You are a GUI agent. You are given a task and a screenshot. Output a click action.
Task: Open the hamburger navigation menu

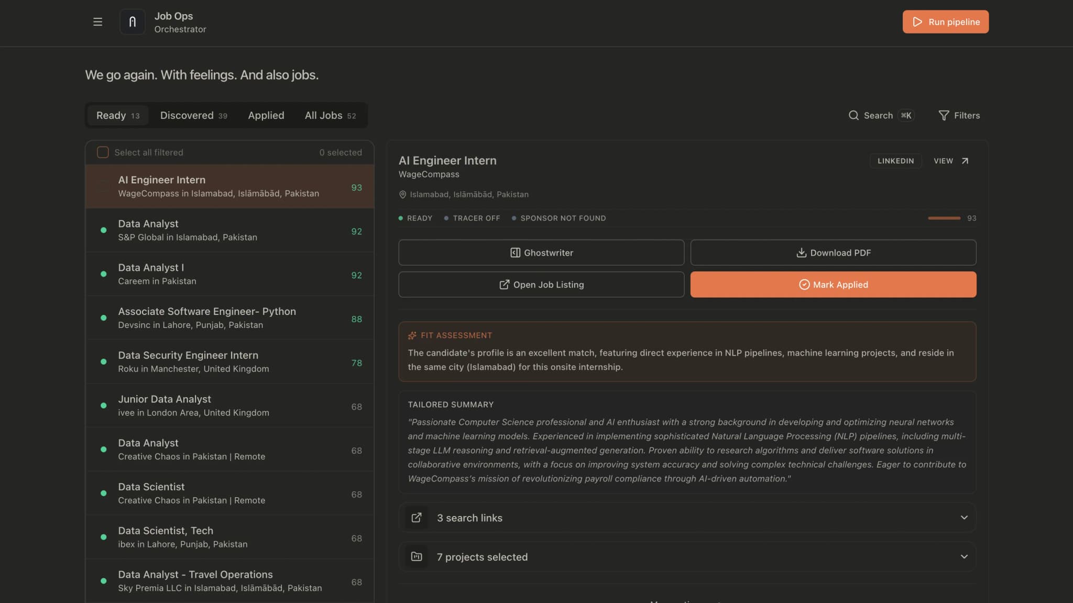coord(97,22)
